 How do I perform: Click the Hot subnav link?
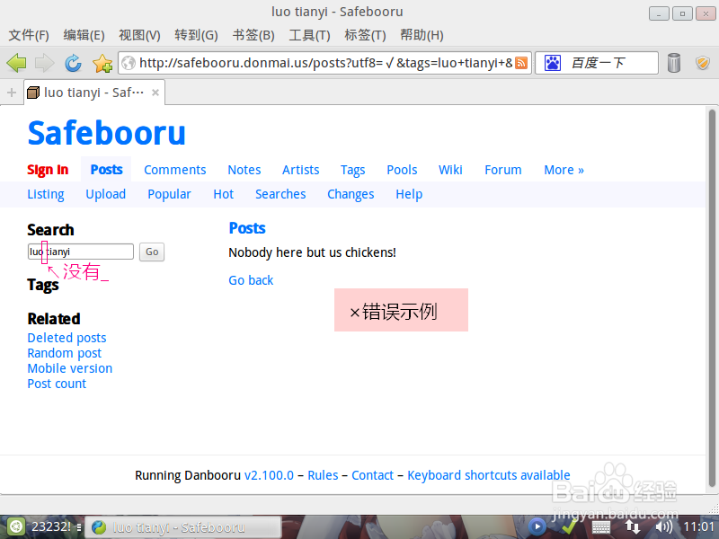(223, 194)
